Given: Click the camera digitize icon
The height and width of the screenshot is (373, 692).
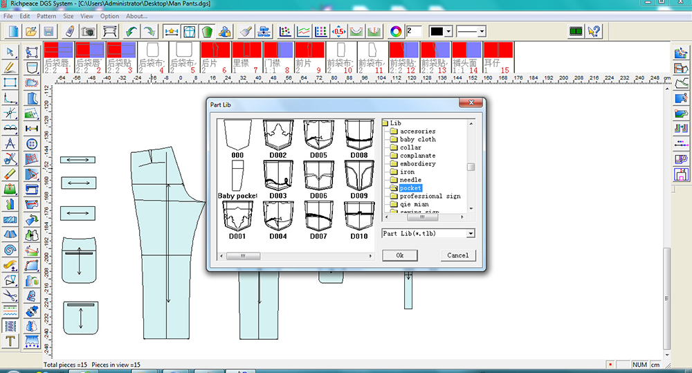Looking at the screenshot, I should point(88,32).
